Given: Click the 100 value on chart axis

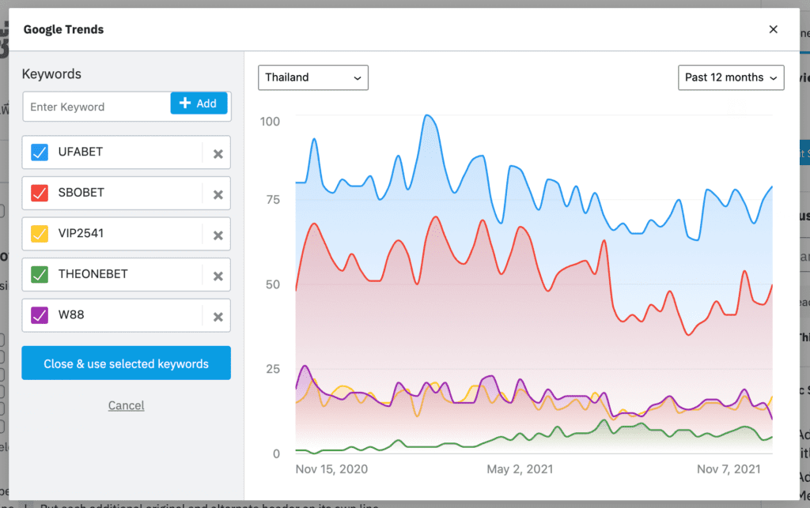Looking at the screenshot, I should point(270,122).
